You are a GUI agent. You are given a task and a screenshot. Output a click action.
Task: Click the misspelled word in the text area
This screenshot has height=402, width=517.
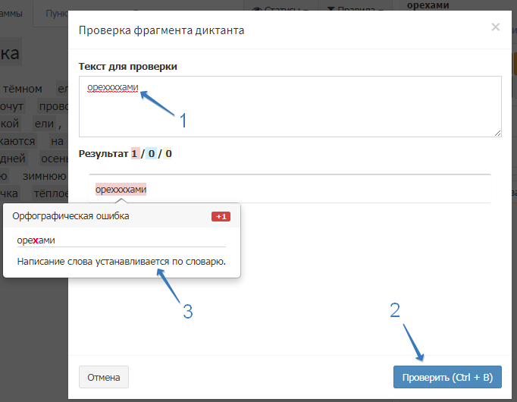(x=112, y=87)
